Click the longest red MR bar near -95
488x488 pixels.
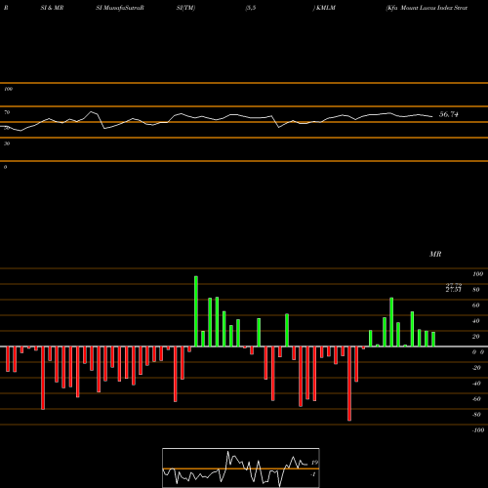click(x=349, y=384)
